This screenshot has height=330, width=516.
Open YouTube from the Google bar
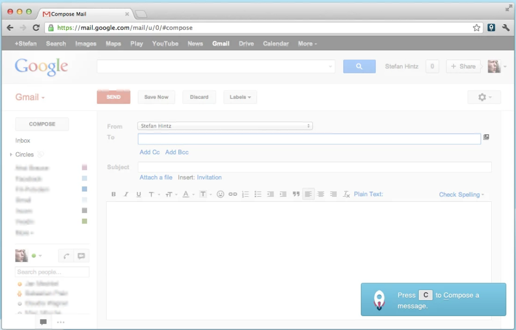pyautogui.click(x=165, y=43)
